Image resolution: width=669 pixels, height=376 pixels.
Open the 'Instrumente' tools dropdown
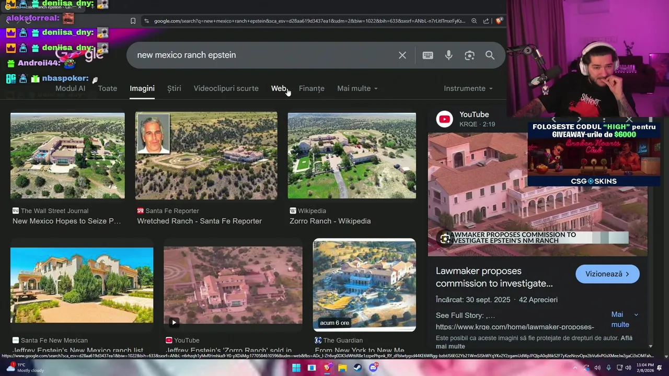(468, 88)
